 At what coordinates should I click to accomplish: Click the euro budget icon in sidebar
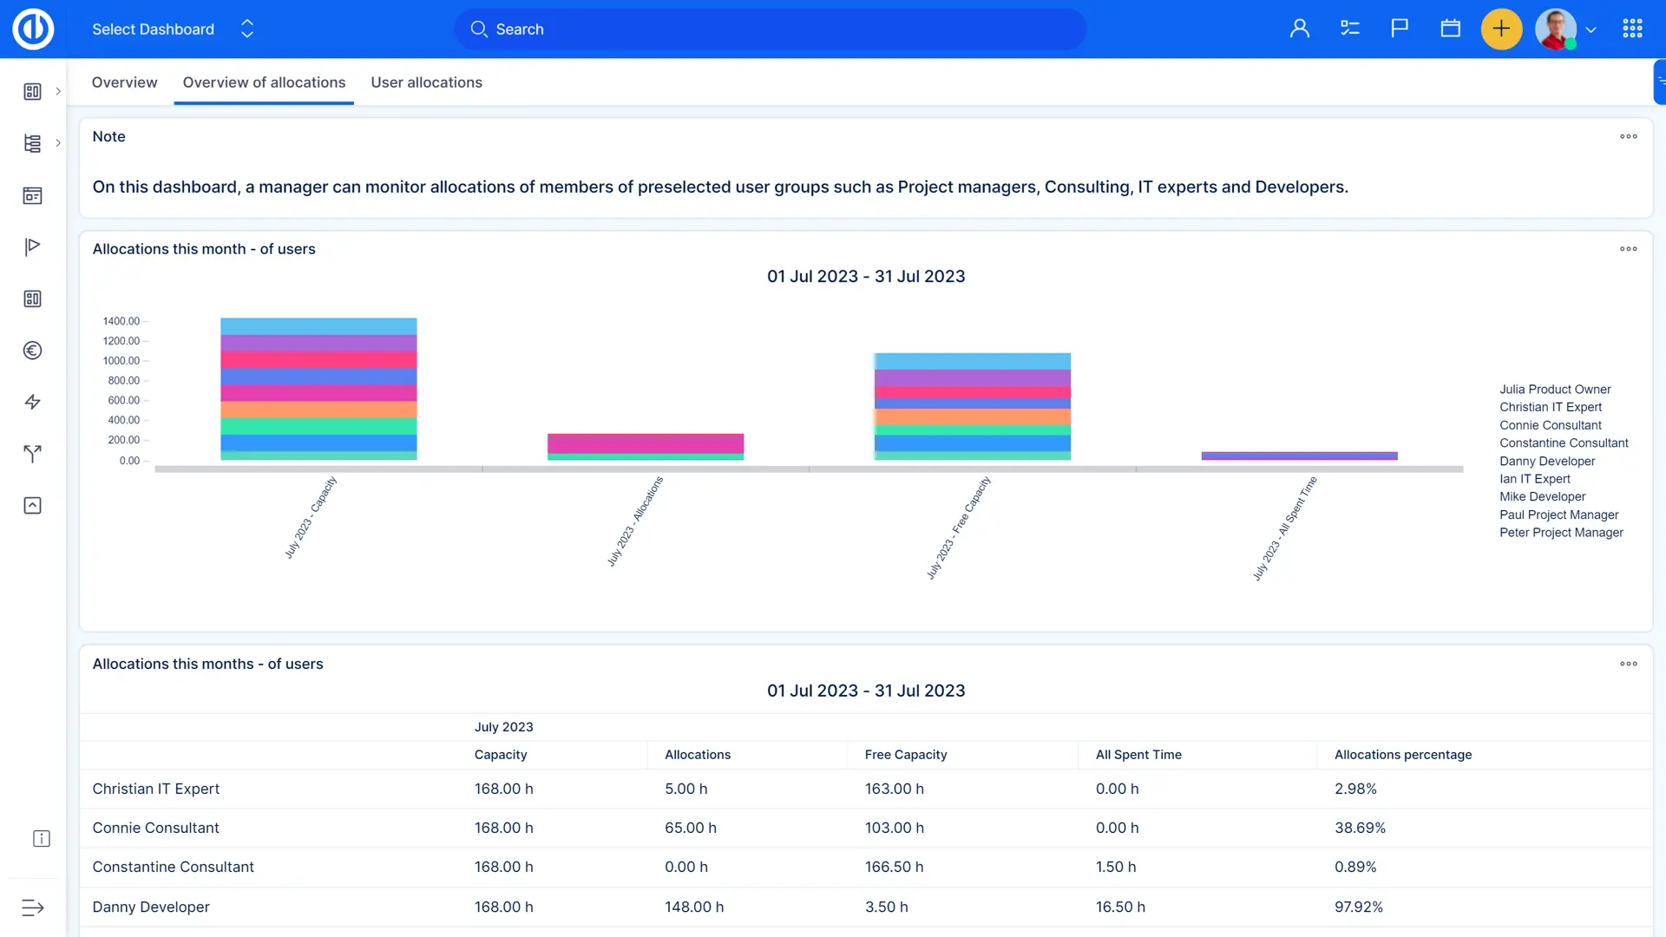point(32,351)
